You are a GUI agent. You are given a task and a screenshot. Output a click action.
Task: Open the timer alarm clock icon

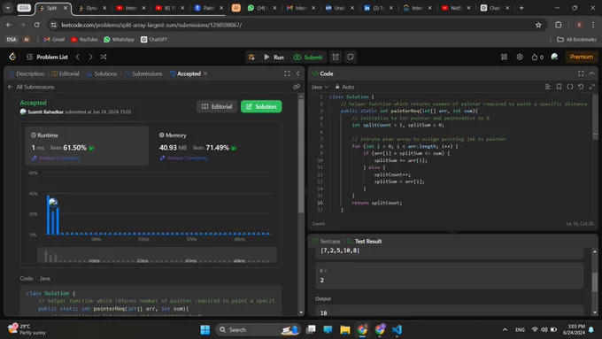(336, 57)
